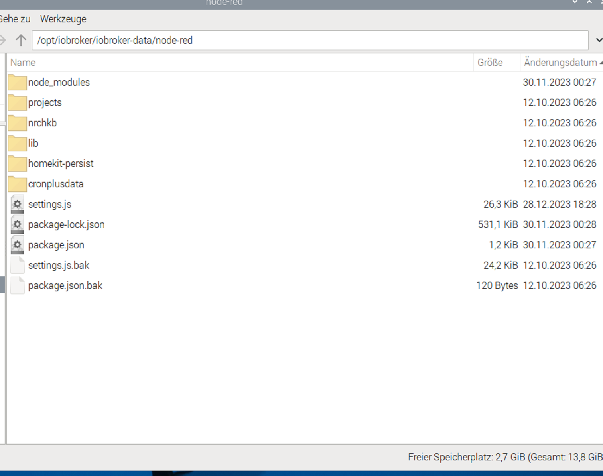Click the package.json gear file icon
603x476 pixels.
pyautogui.click(x=17, y=245)
